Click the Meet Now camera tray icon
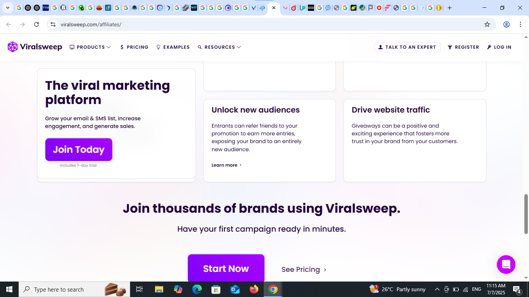 coord(447,289)
